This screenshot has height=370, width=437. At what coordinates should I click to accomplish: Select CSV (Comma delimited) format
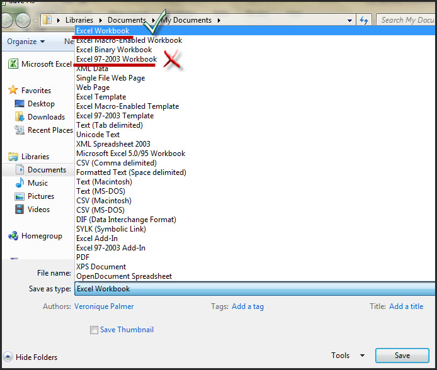(x=115, y=163)
